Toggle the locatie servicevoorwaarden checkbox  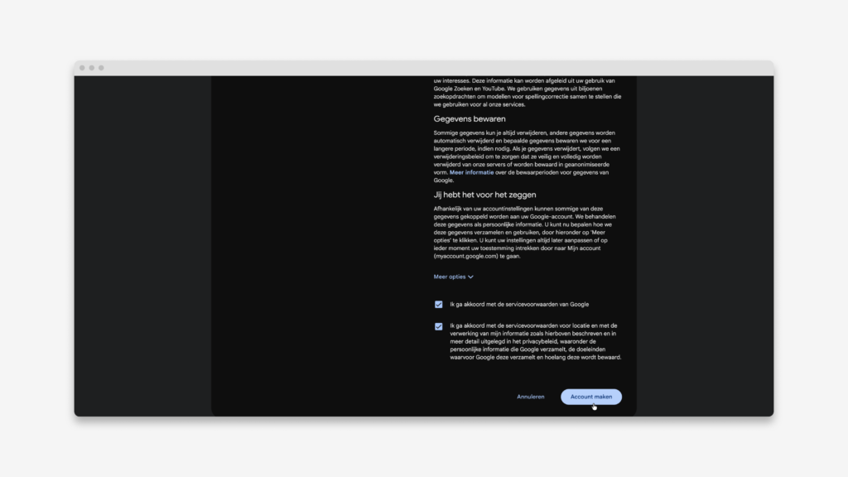pos(439,326)
